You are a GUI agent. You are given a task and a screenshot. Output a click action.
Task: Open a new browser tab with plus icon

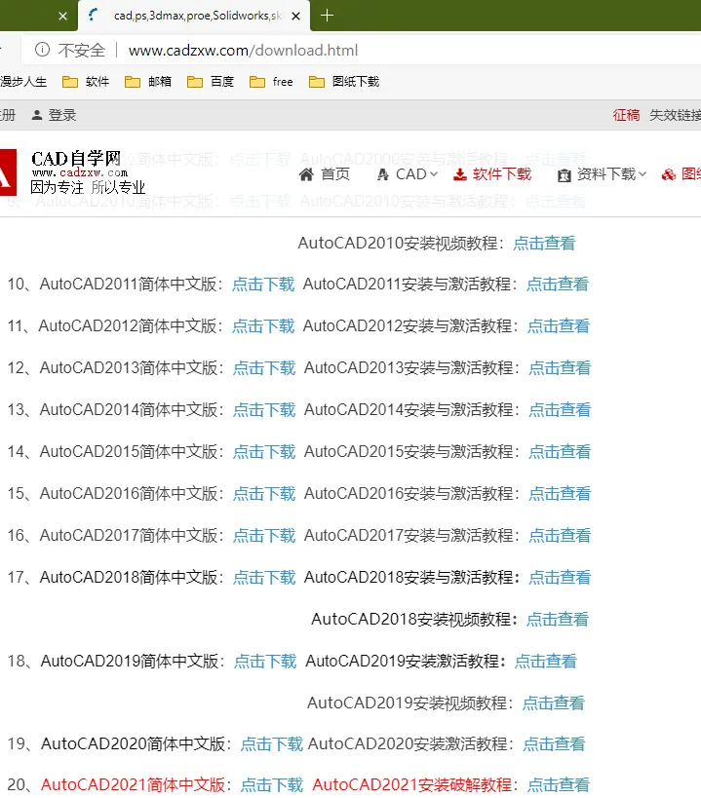click(327, 16)
